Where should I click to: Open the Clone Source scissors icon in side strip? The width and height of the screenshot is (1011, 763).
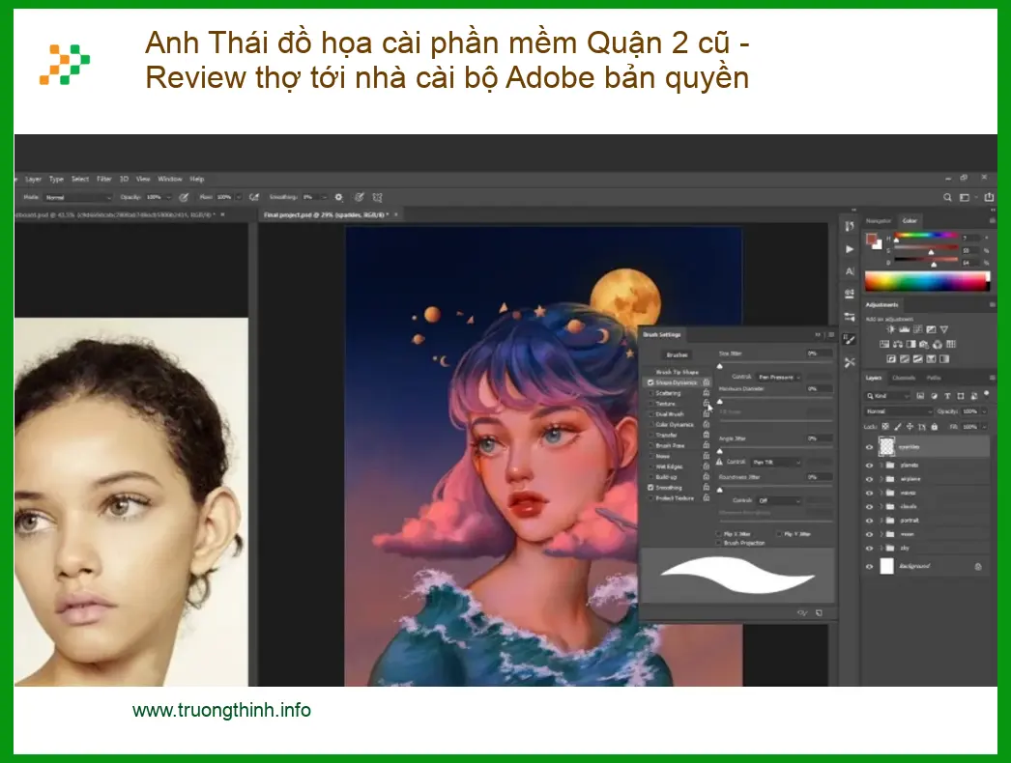click(850, 362)
